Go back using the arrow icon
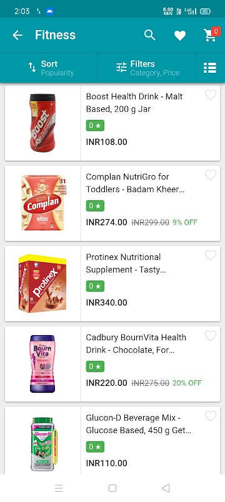This screenshot has width=225, height=502. pyautogui.click(x=17, y=35)
